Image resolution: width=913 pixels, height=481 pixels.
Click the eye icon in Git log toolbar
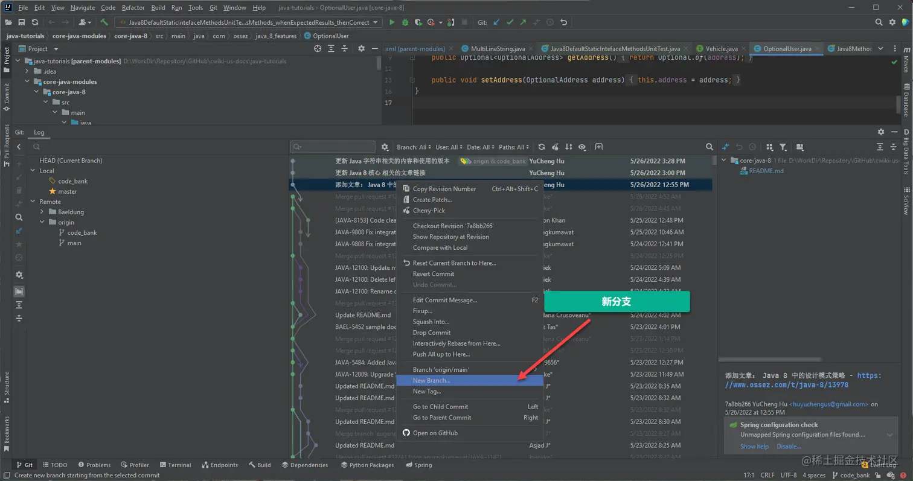pyautogui.click(x=582, y=147)
